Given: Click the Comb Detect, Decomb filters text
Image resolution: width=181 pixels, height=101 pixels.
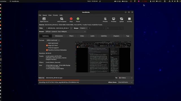Looking at the screenshot, I should click(x=53, y=62).
